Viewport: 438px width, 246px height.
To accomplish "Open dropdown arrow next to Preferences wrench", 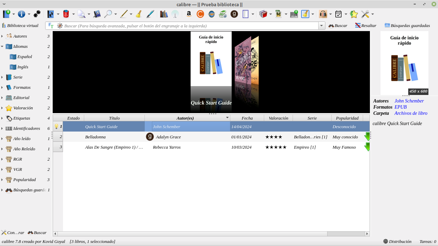I will (372, 14).
